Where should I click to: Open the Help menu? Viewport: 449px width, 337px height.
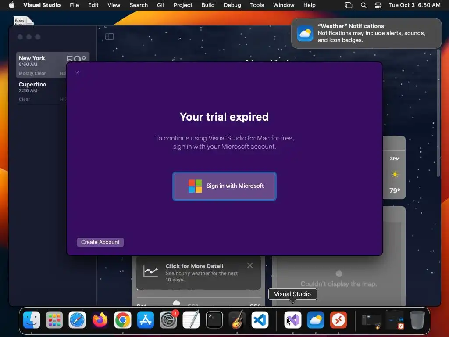click(x=309, y=5)
